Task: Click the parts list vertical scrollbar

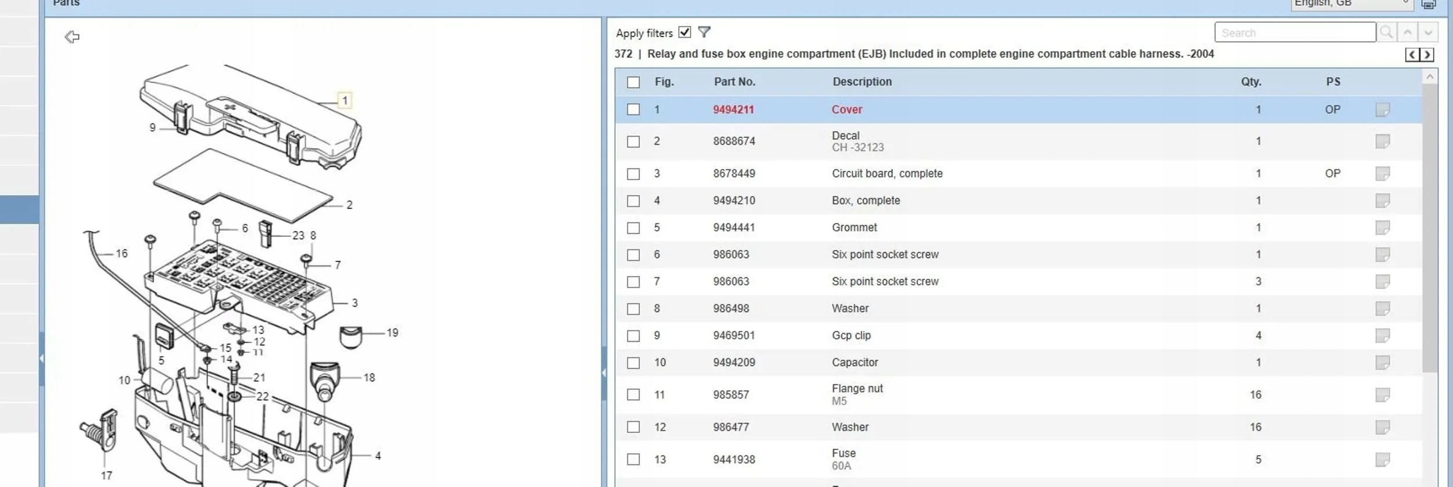Action: pos(1429,232)
